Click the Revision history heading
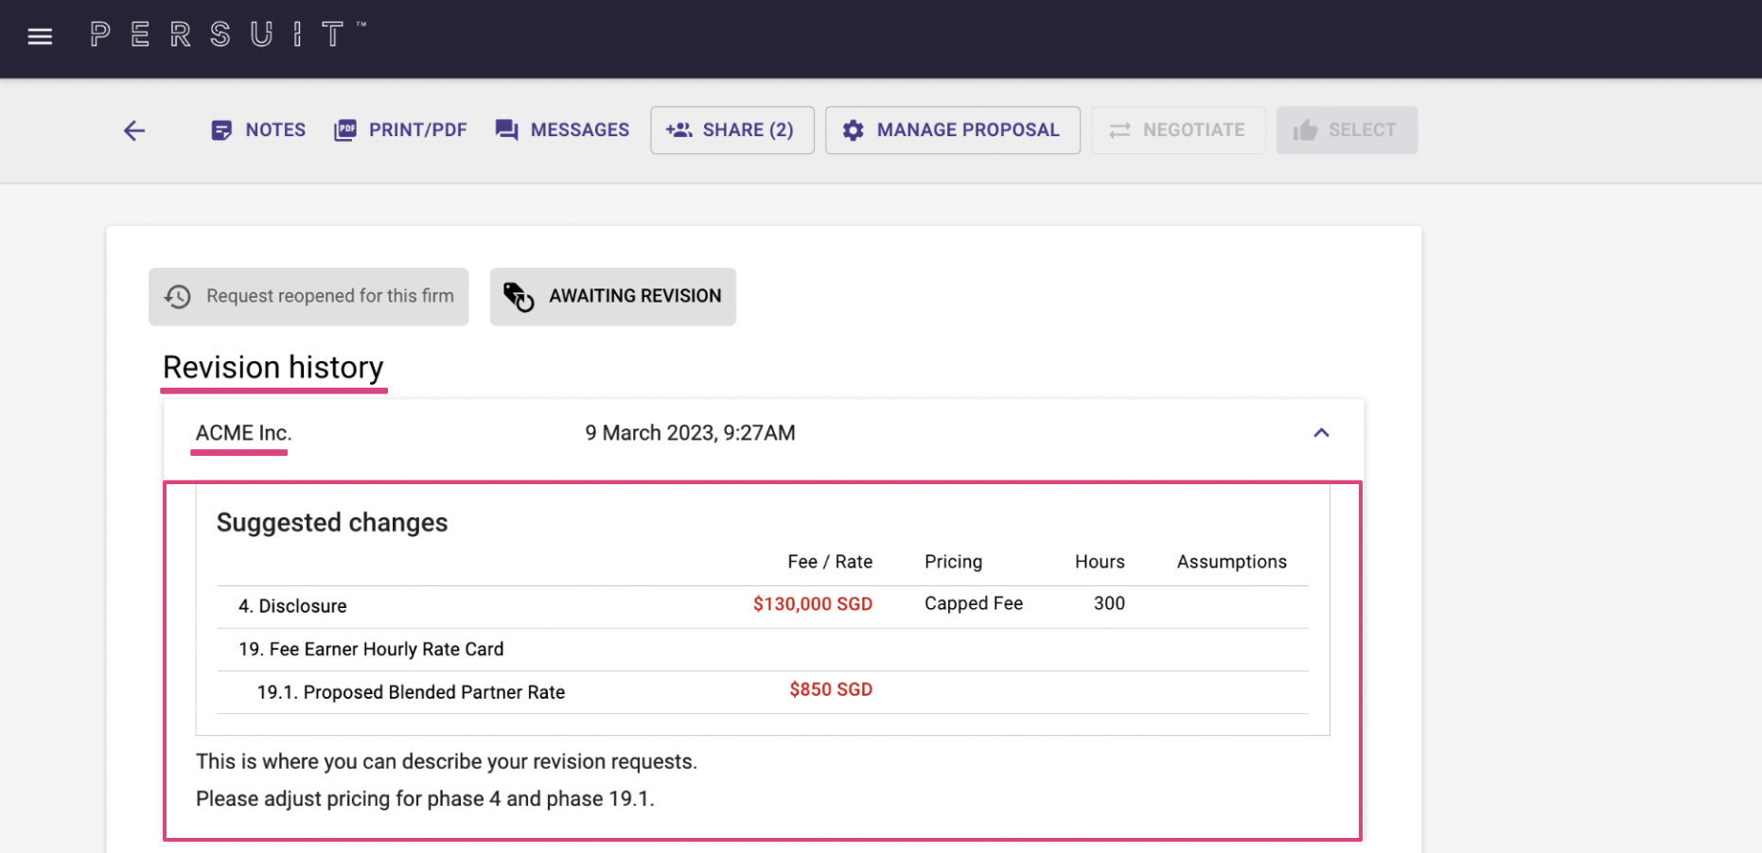The image size is (1762, 853). coord(273,367)
